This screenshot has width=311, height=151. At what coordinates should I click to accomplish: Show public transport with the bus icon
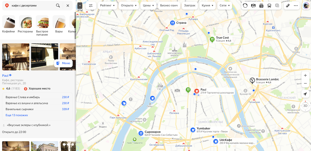pyautogui.click(x=269, y=6)
